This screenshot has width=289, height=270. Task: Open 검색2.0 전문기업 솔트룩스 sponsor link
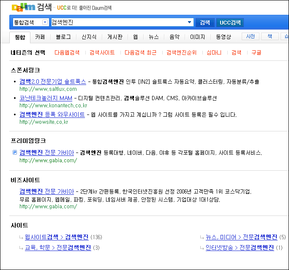tap(53, 82)
